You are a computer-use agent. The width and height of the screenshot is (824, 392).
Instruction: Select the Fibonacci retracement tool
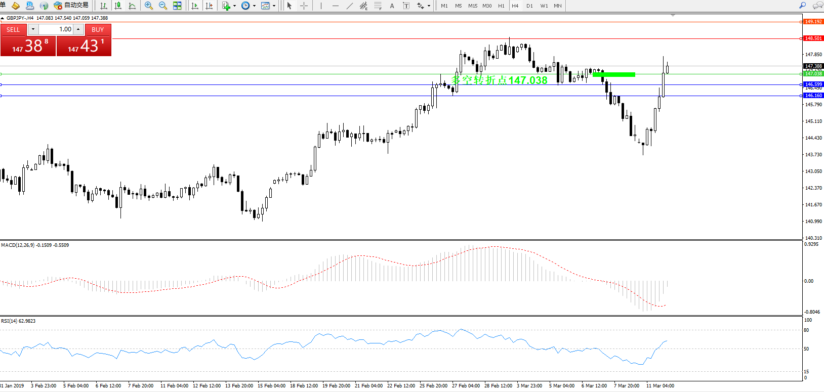coord(378,6)
